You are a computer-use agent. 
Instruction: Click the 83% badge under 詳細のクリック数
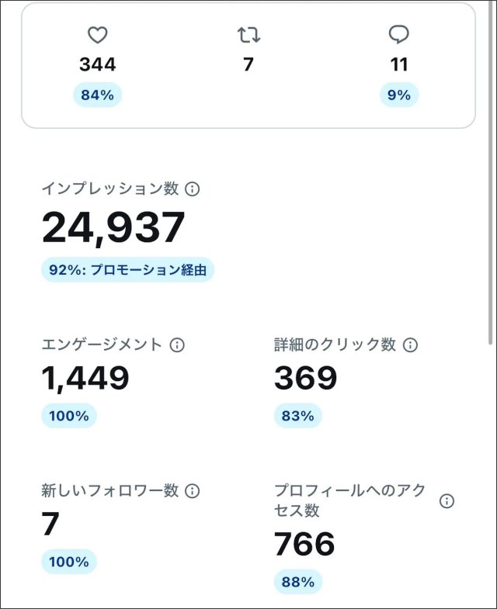point(297,416)
